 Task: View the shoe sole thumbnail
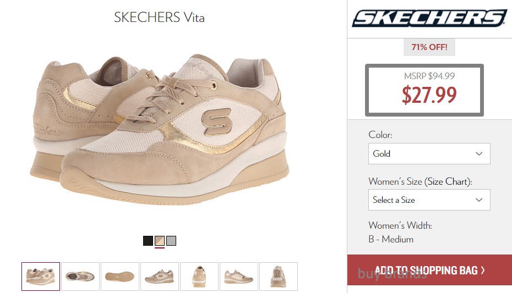(x=120, y=277)
